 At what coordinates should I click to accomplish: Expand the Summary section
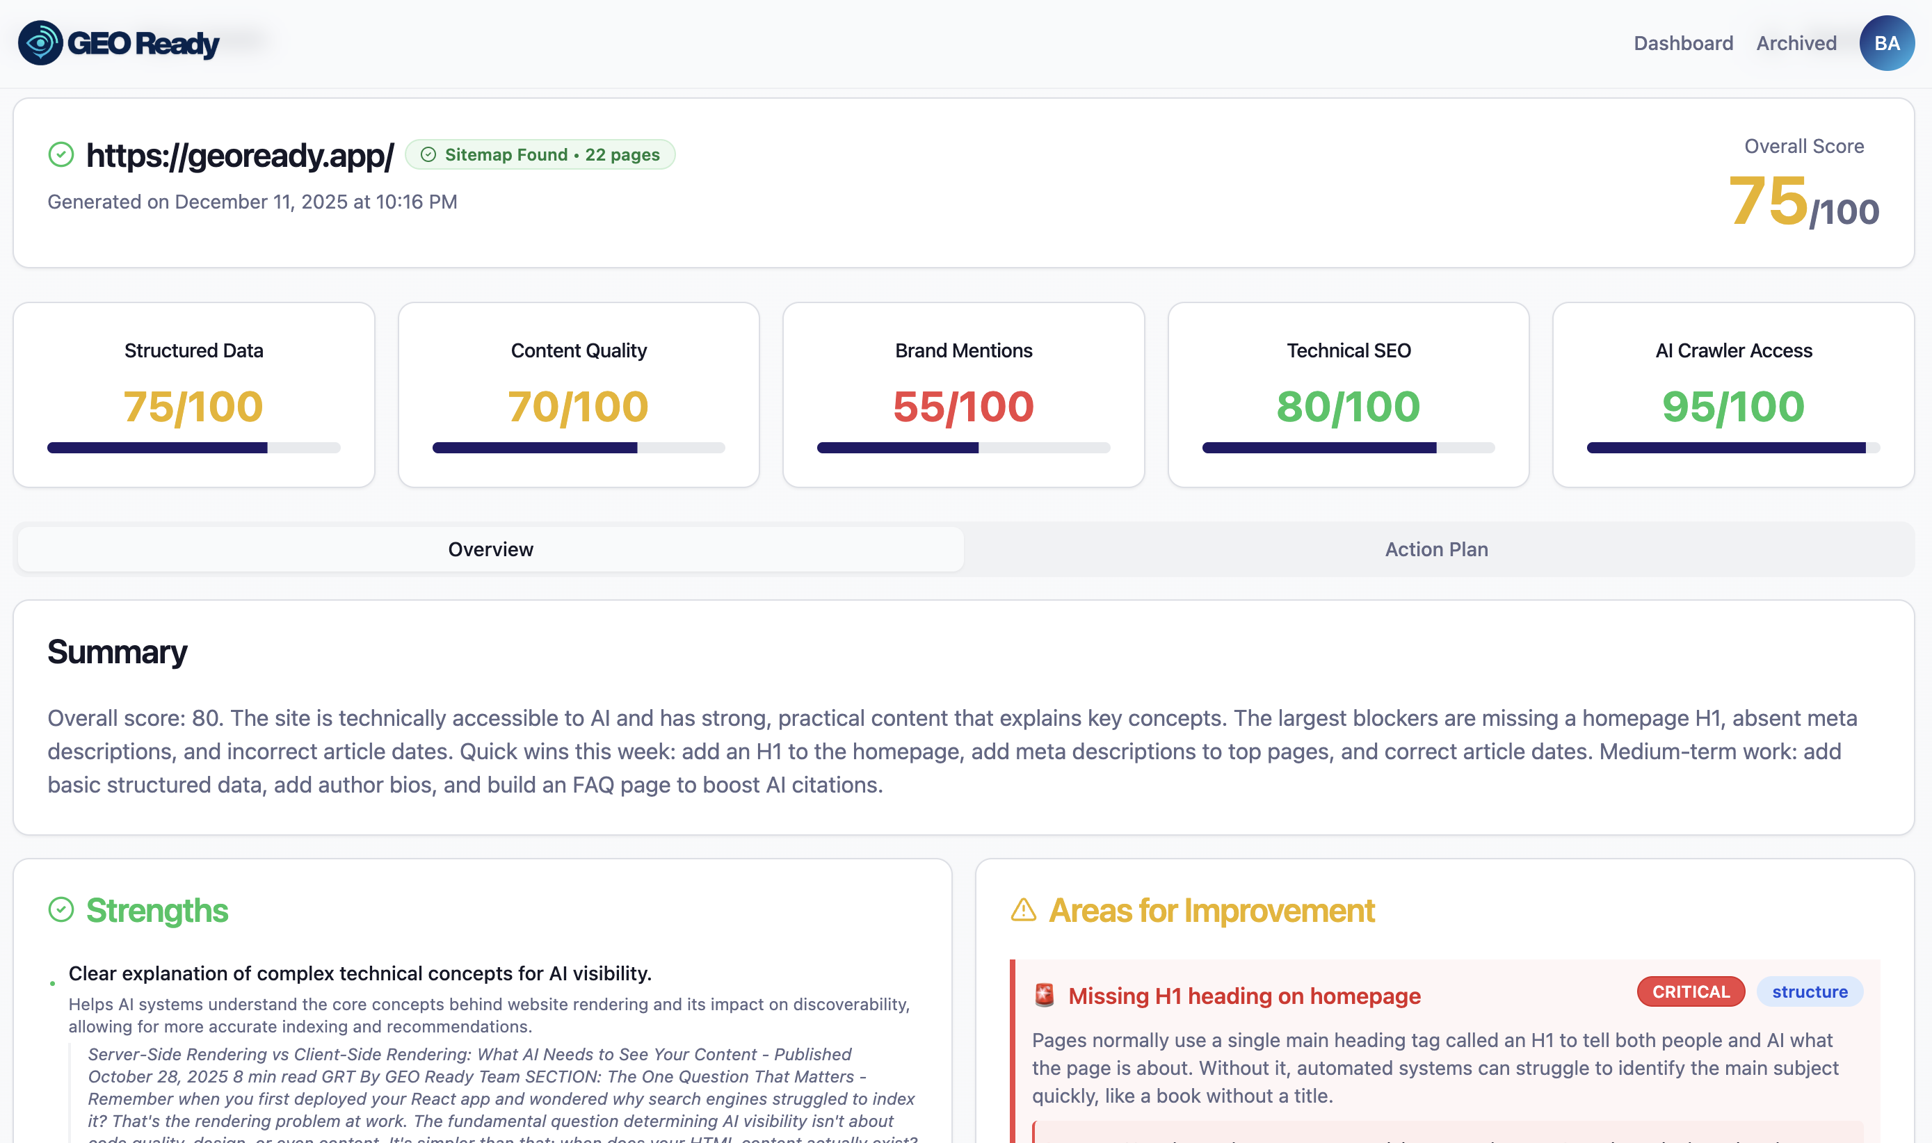point(117,651)
